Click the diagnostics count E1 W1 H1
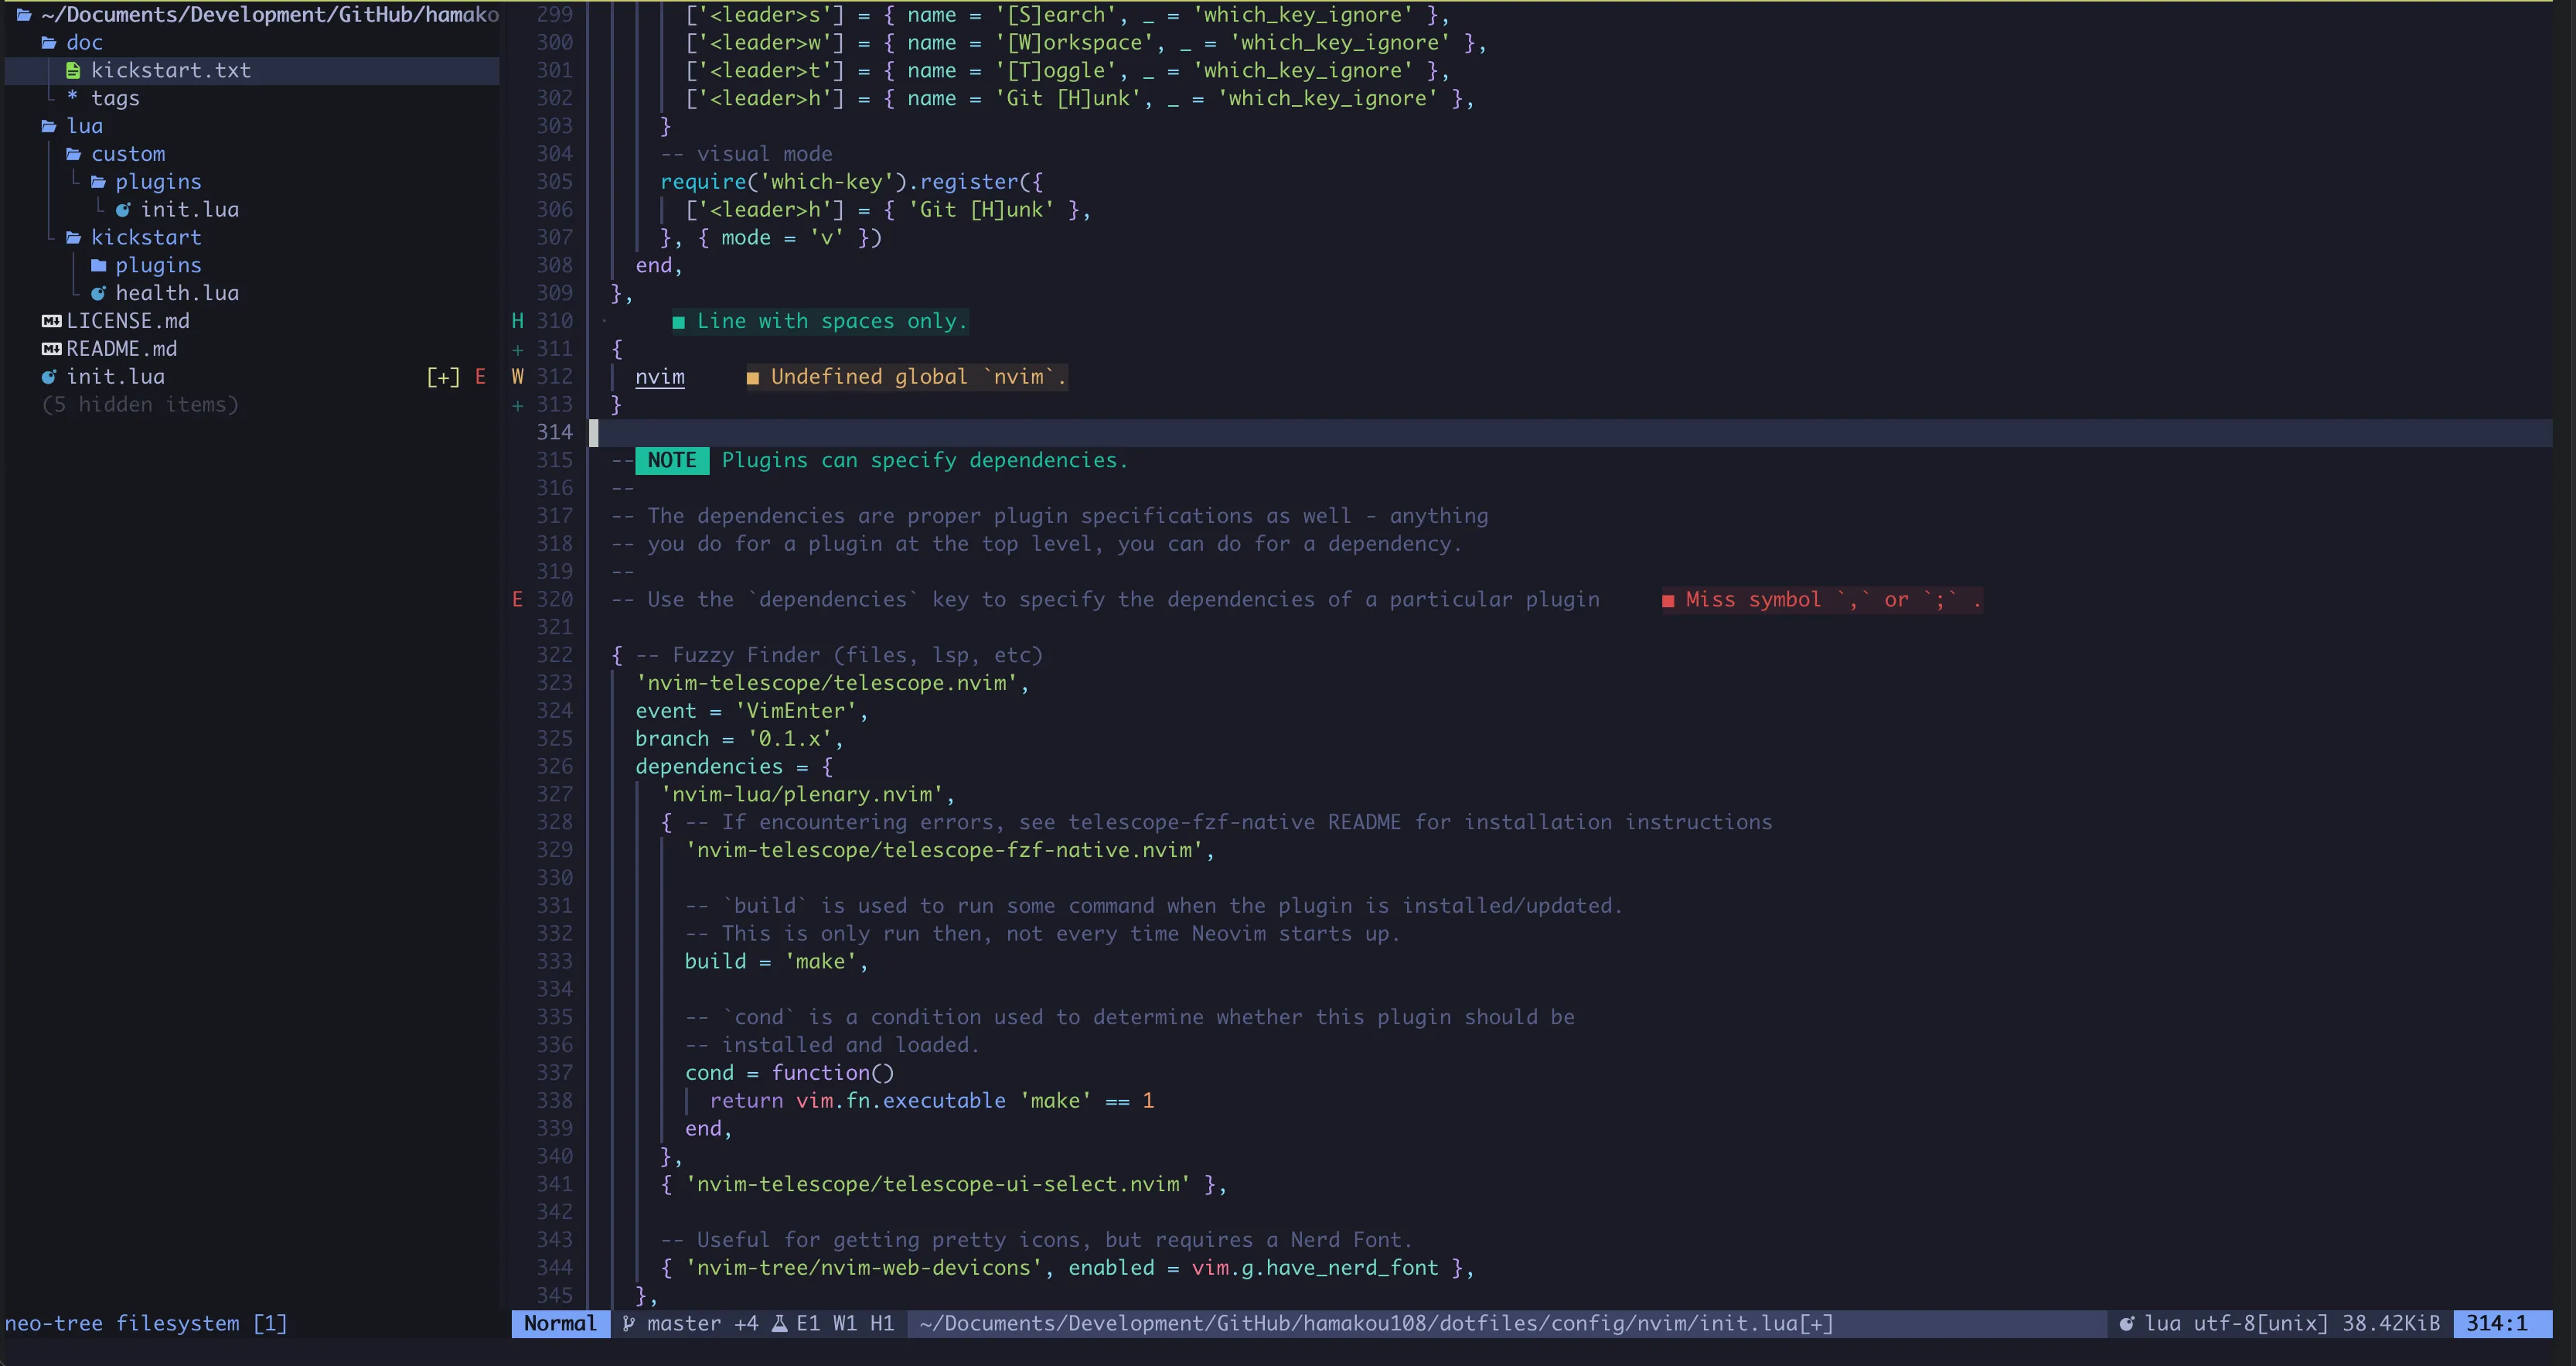This screenshot has width=2576, height=1366. point(844,1323)
